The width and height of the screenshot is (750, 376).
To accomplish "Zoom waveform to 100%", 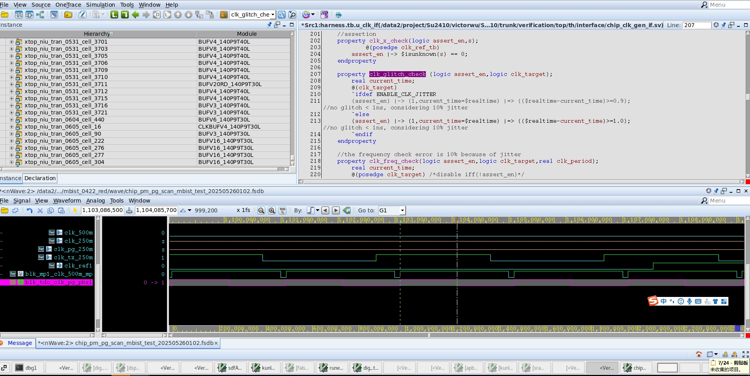I will click(x=282, y=210).
